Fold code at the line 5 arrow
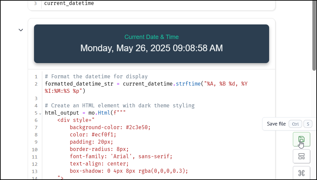Screen dimensions: 317x180 click(x=40, y=114)
